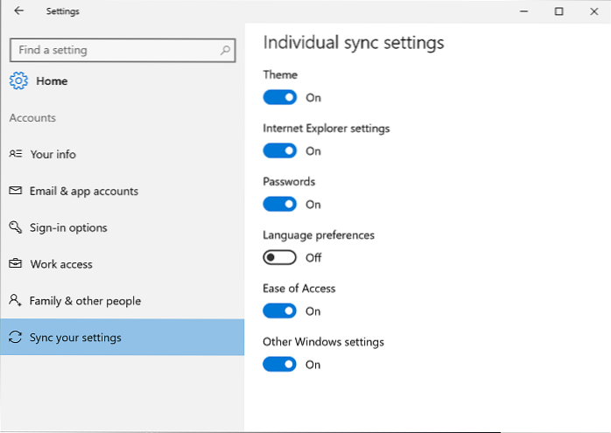
Task: Select Email & app accounts label
Action: pyautogui.click(x=84, y=191)
